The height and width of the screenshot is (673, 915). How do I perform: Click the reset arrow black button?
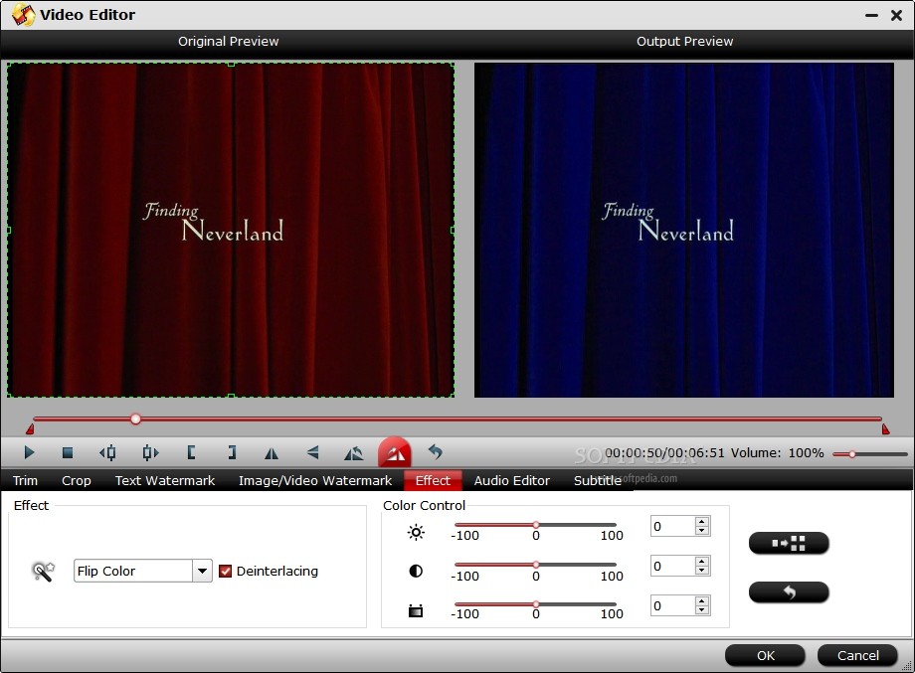coord(789,592)
